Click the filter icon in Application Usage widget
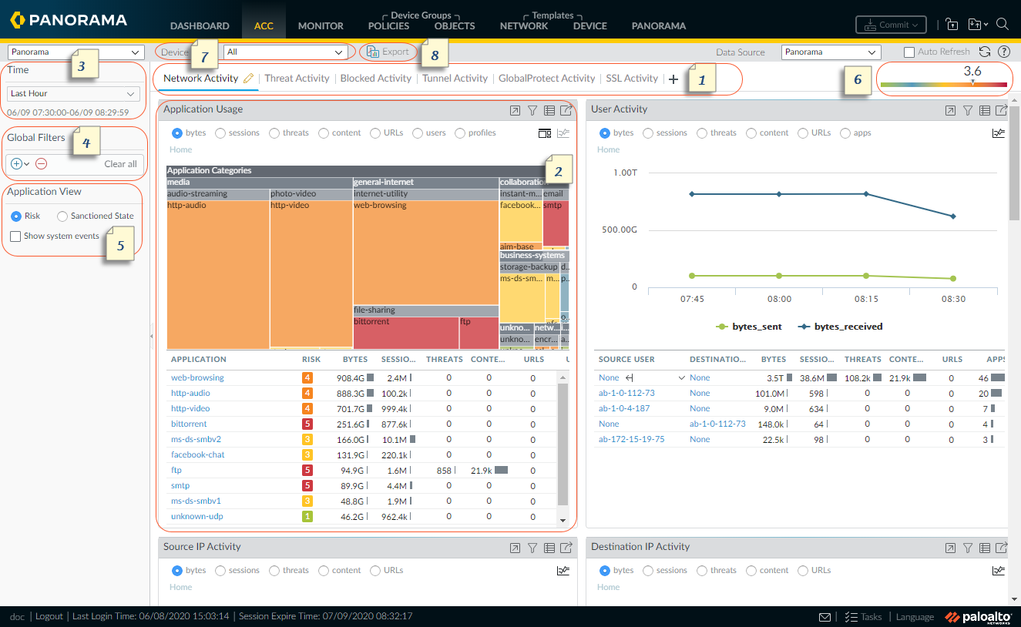Screen dimensions: 1021x627 pyautogui.click(x=532, y=110)
